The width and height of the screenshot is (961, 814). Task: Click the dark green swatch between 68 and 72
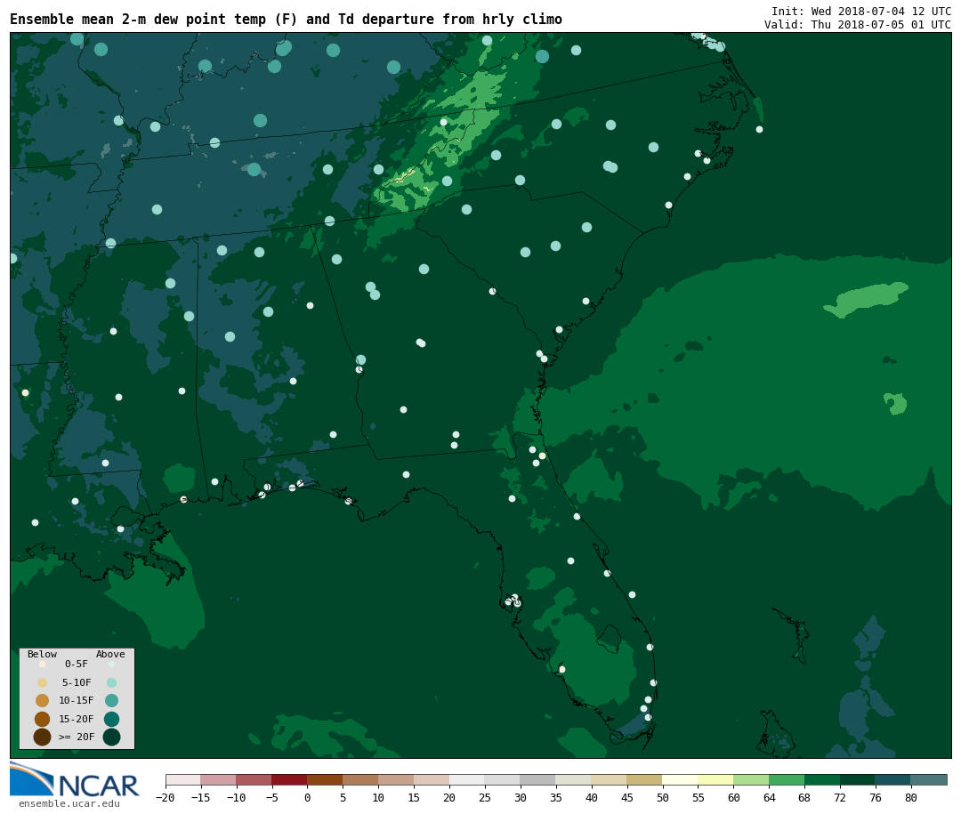tap(823, 779)
